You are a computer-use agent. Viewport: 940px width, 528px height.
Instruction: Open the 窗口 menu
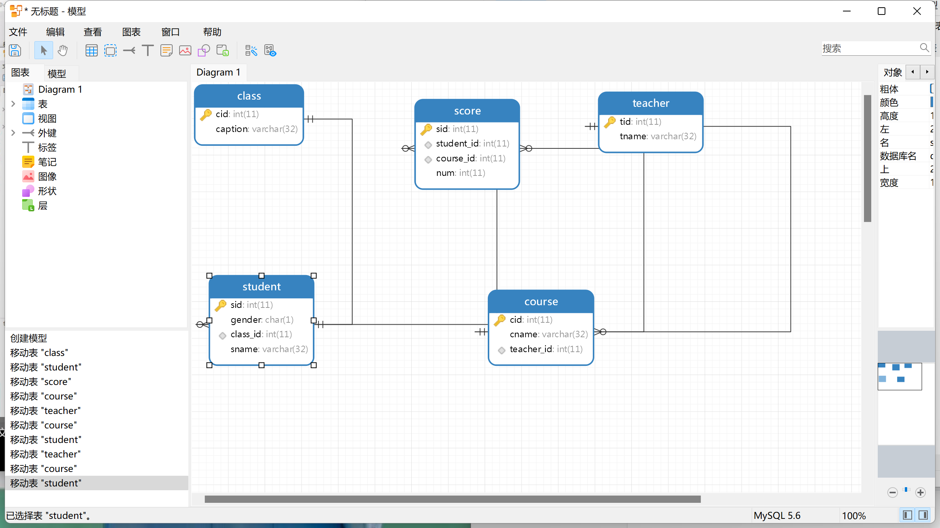tap(170, 32)
